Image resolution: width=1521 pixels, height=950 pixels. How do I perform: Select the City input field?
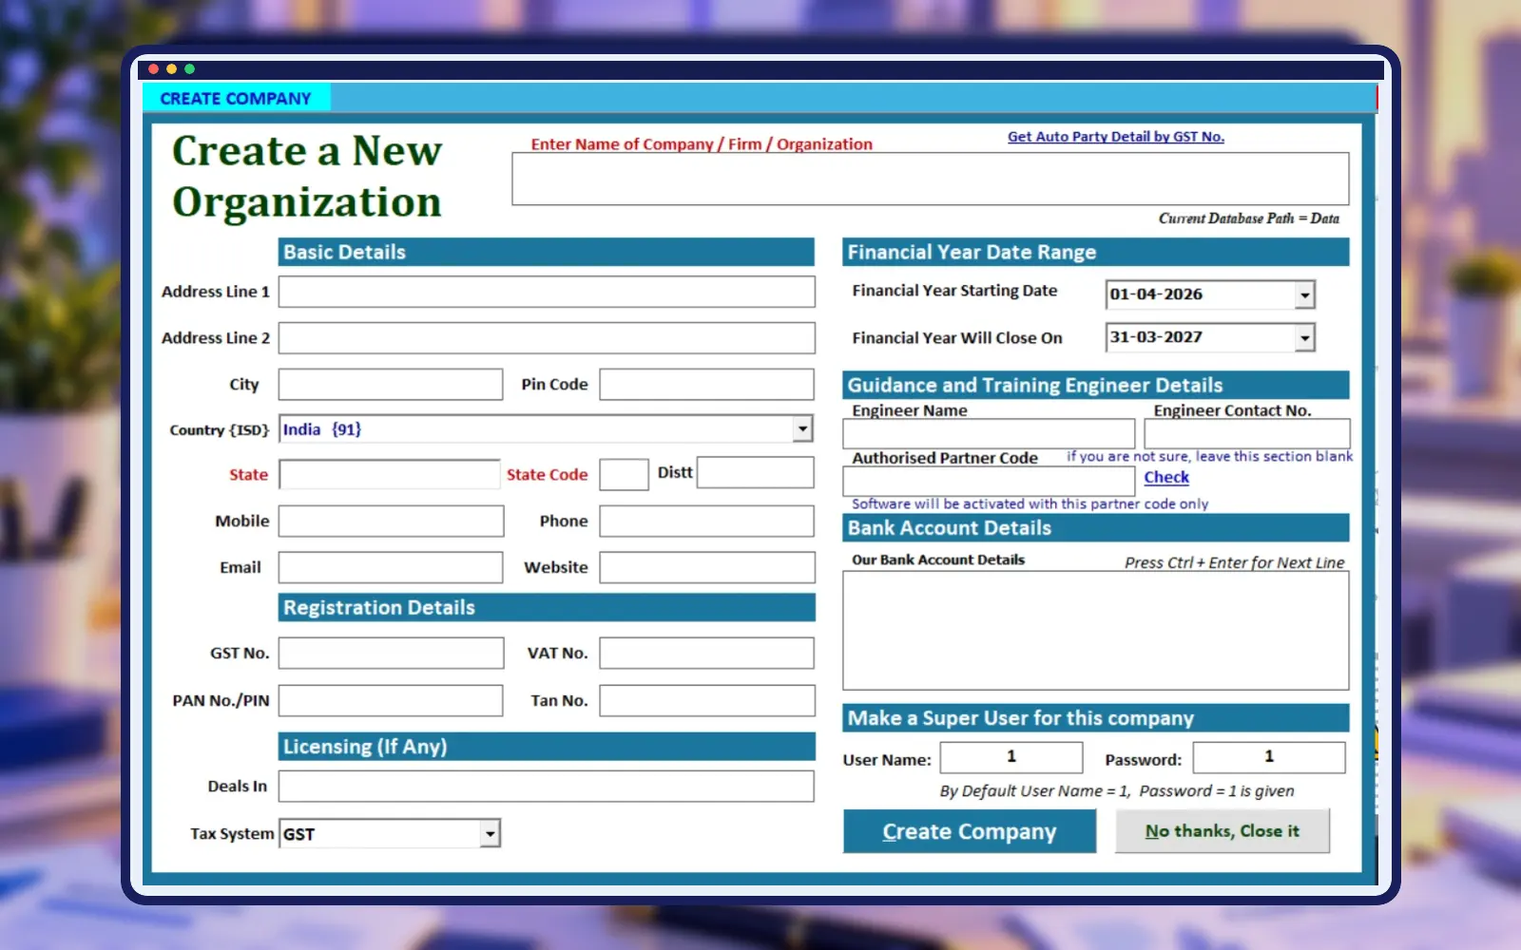click(391, 385)
